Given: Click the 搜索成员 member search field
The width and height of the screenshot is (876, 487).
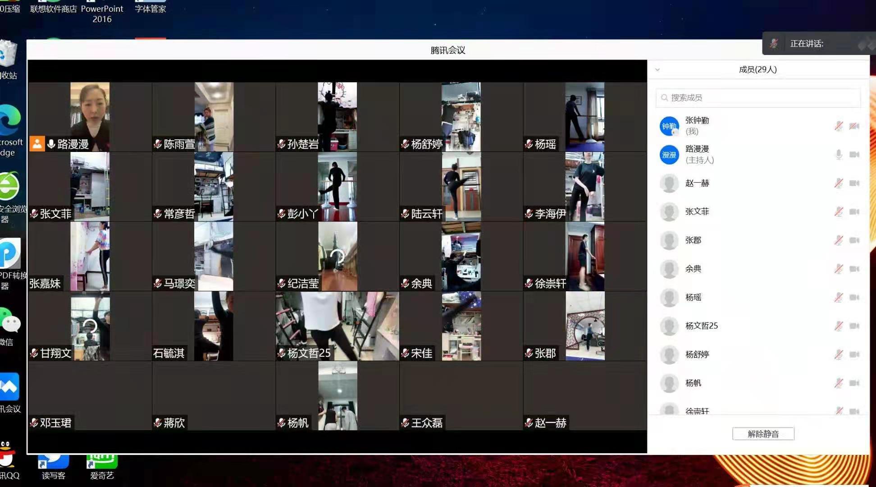Looking at the screenshot, I should point(758,97).
